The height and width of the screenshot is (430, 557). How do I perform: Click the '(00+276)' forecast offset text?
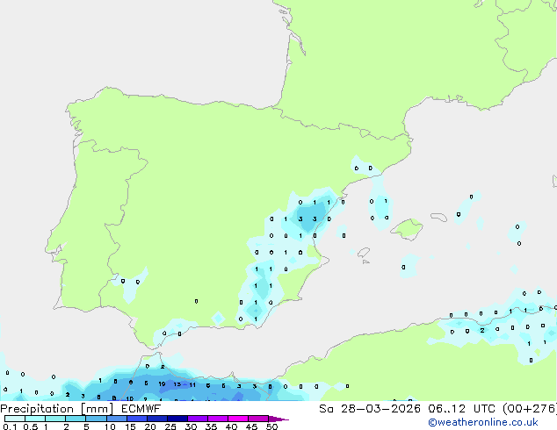(x=529, y=409)
